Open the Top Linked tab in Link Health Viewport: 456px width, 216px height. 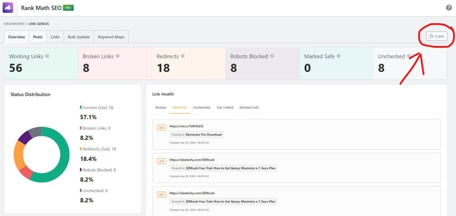(225, 108)
